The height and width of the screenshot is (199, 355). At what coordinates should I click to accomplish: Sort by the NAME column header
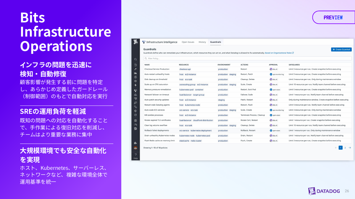pos(147,65)
